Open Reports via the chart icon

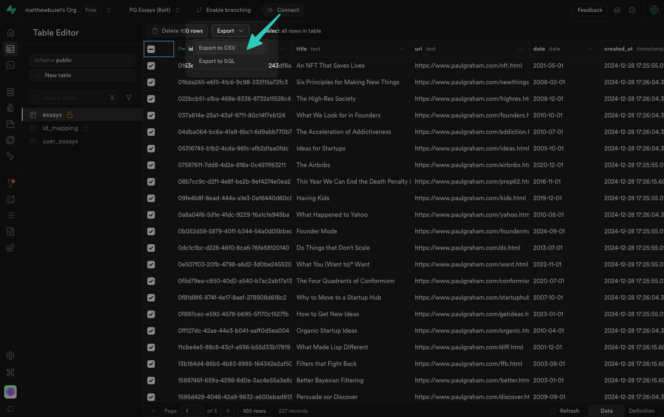click(x=10, y=199)
